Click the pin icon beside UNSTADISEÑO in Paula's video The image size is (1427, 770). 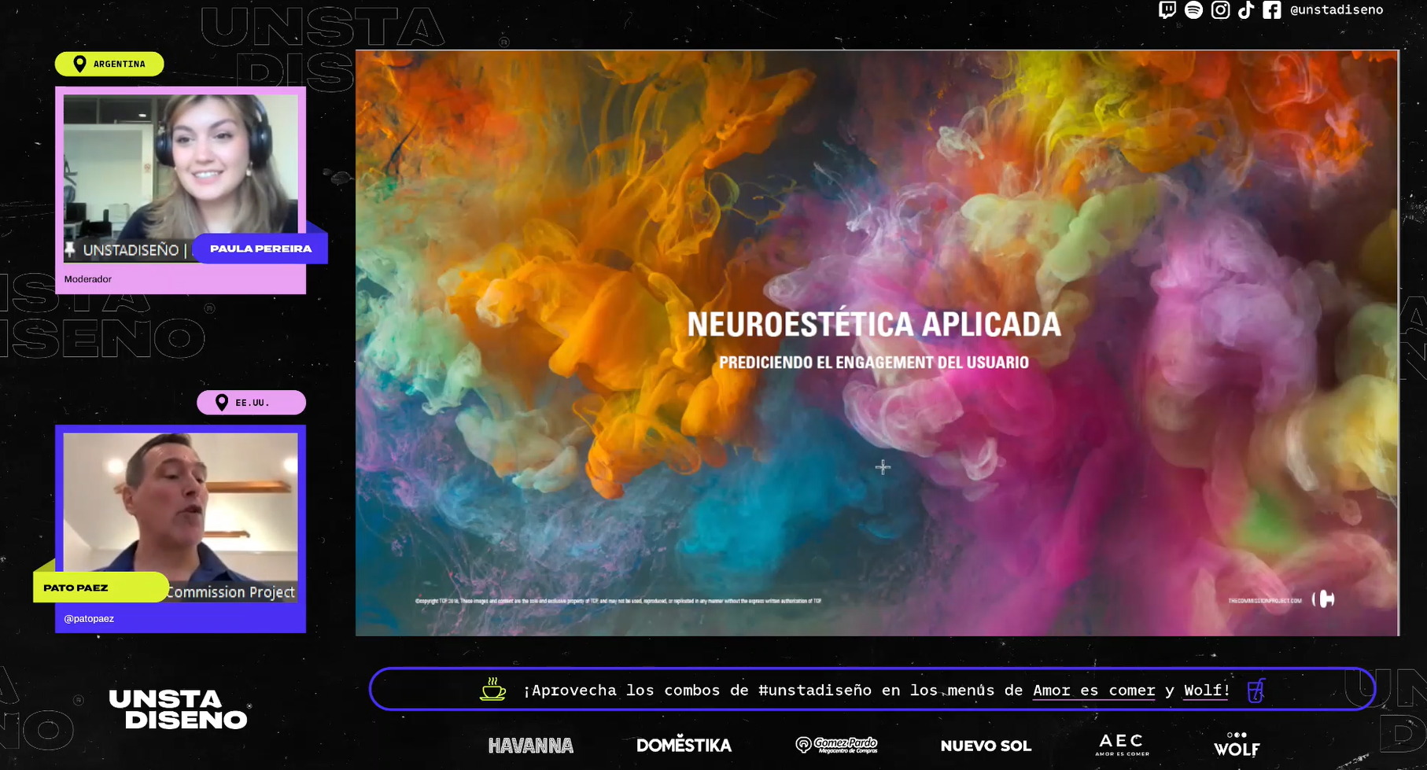pyautogui.click(x=70, y=250)
